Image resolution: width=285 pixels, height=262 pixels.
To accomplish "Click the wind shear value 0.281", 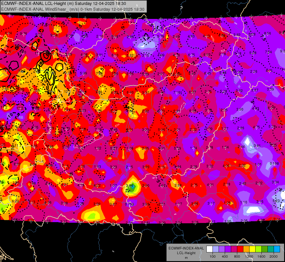I will point(146,222).
